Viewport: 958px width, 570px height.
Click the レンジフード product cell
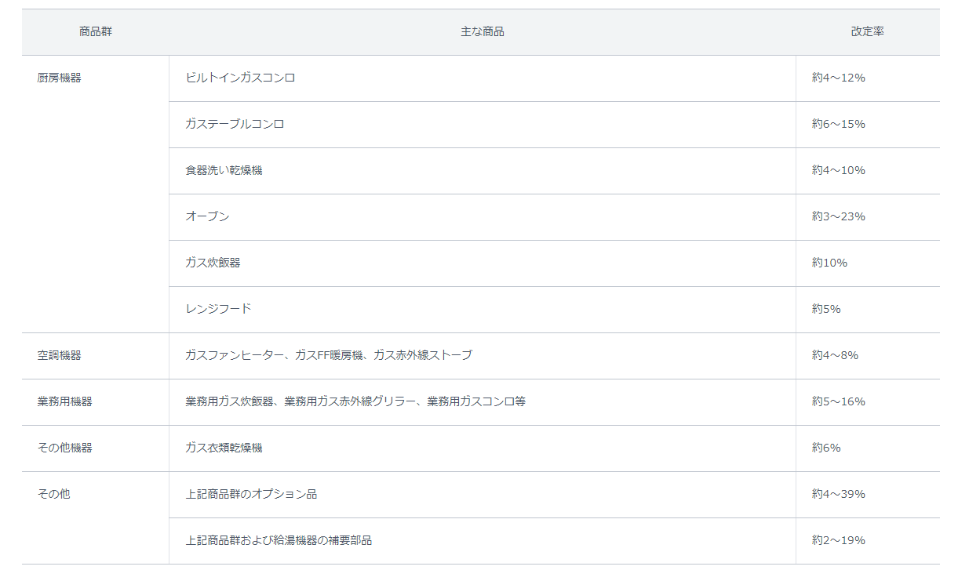(218, 309)
